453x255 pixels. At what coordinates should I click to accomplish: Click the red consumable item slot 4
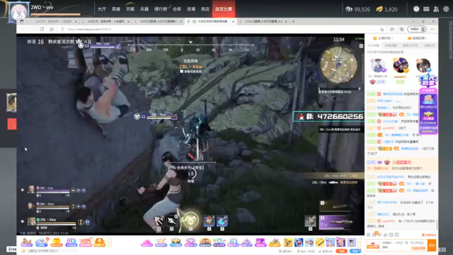[x=209, y=221]
